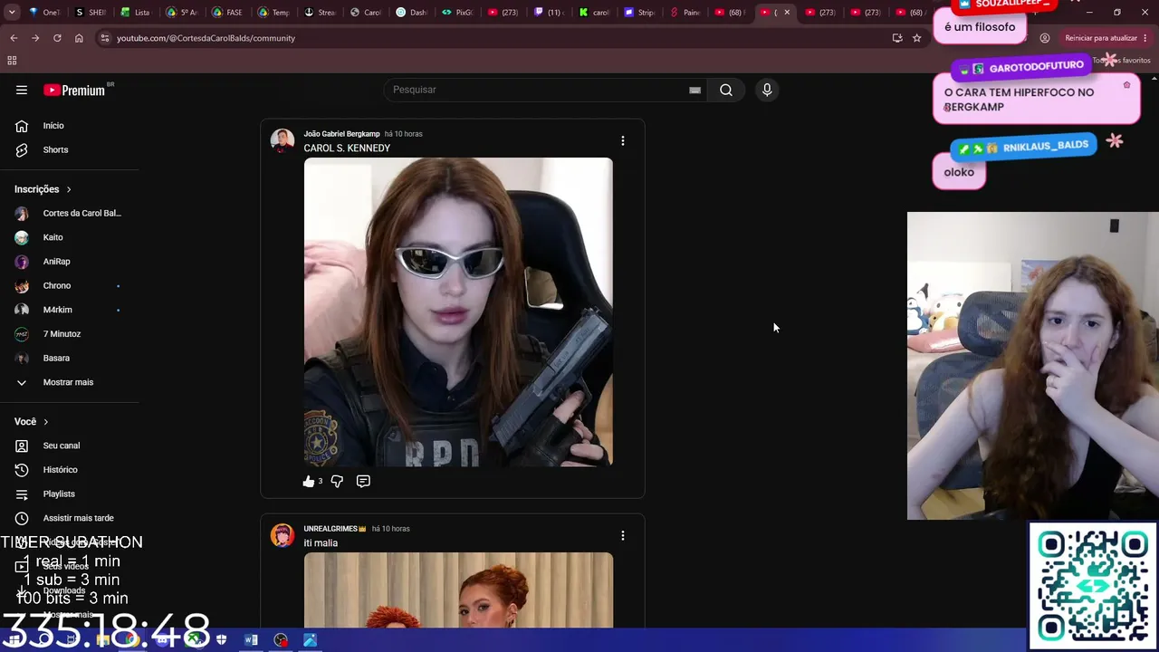The height and width of the screenshot is (652, 1159).
Task: Switch to the SHEIN browser tab
Action: [x=91, y=13]
